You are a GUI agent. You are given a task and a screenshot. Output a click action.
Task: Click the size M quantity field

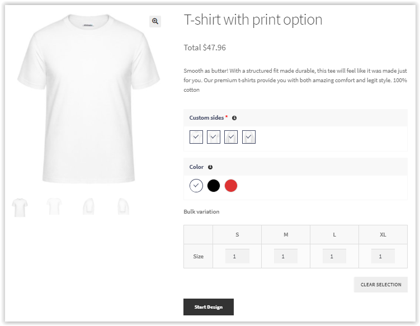tap(286, 257)
